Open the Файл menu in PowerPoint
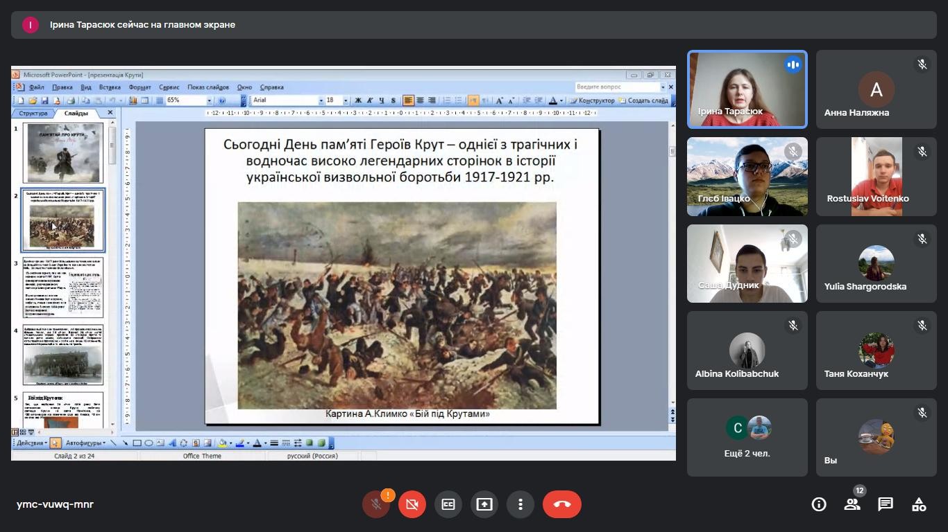 tap(37, 87)
